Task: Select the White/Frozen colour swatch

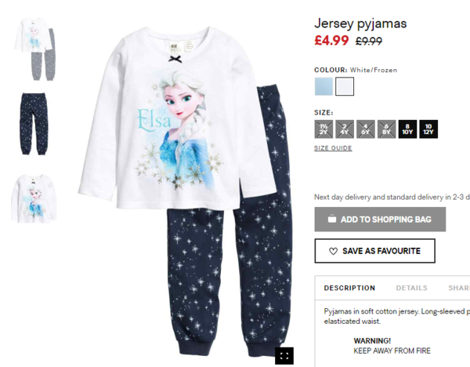Action: tap(345, 86)
